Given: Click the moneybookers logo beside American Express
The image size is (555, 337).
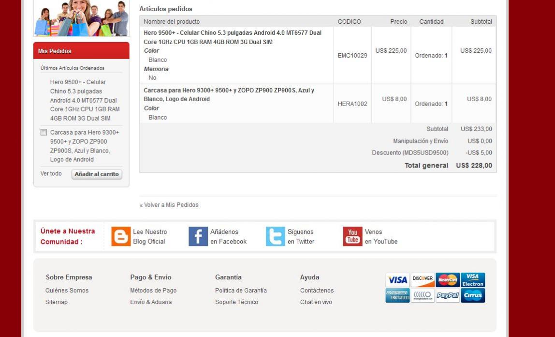Looking at the screenshot, I should coord(423,295).
